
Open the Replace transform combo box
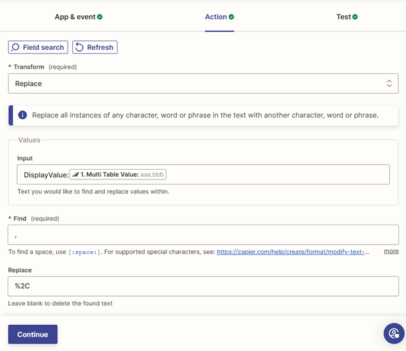[203, 84]
